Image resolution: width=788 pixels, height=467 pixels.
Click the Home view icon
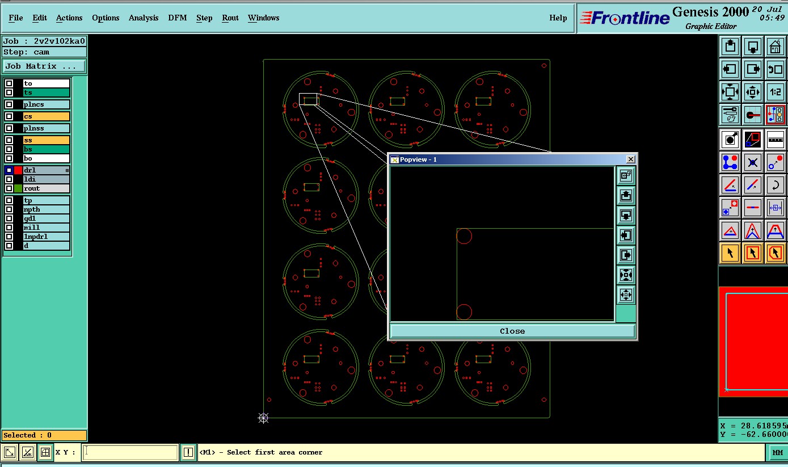tap(775, 47)
